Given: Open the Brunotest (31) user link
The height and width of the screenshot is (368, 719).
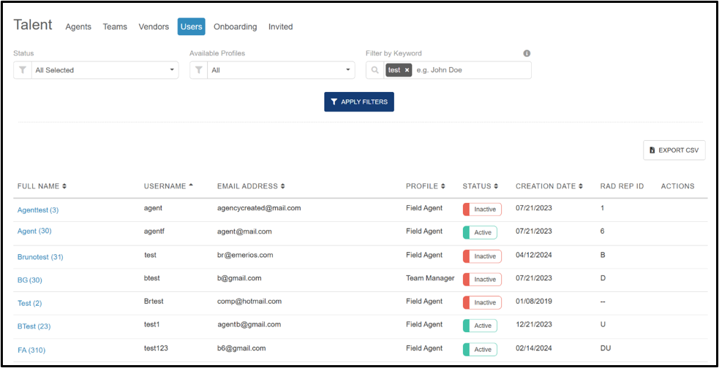Looking at the screenshot, I should pos(40,257).
